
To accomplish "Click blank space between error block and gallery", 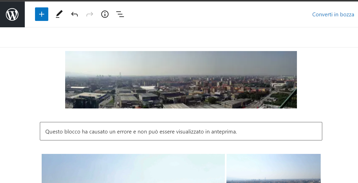I will click(181, 147).
